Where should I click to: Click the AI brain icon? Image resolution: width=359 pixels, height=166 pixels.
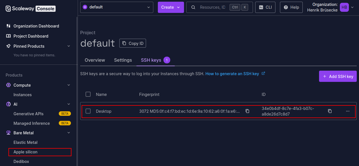pyautogui.click(x=8, y=104)
